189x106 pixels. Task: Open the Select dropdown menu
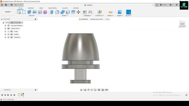point(128,16)
